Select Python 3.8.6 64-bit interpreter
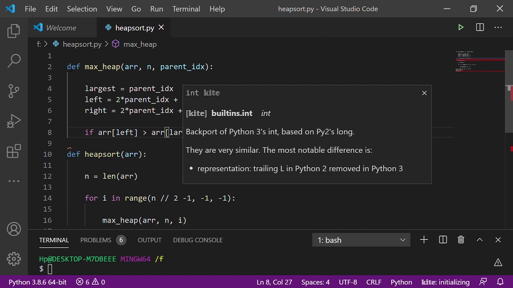The height and width of the screenshot is (288, 513). point(38,282)
